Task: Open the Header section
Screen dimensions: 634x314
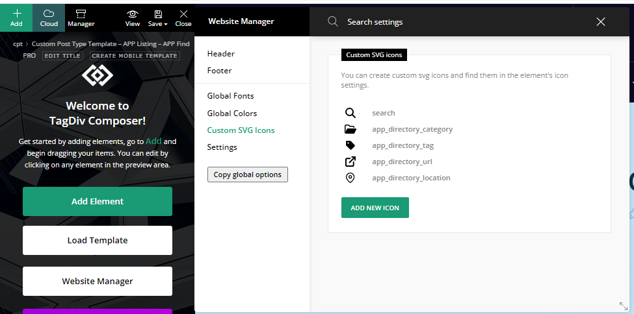Action: click(221, 54)
